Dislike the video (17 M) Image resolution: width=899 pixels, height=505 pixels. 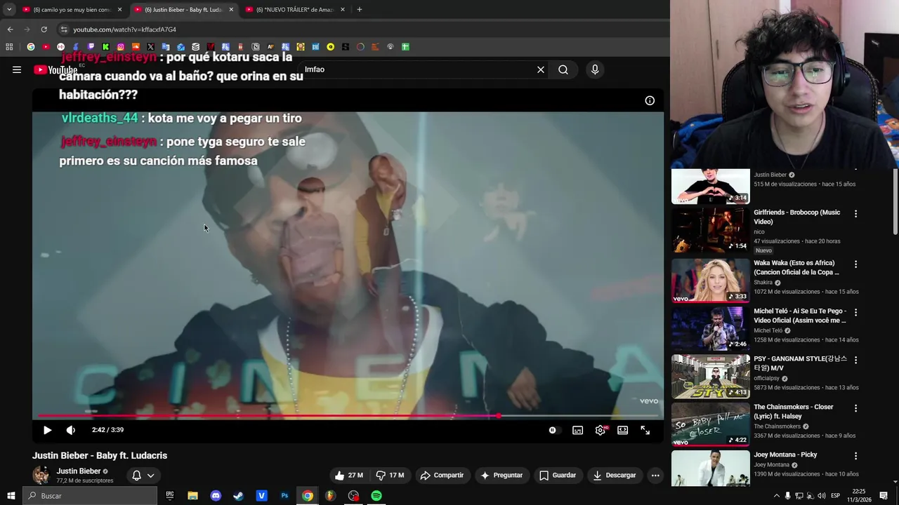[x=390, y=475]
